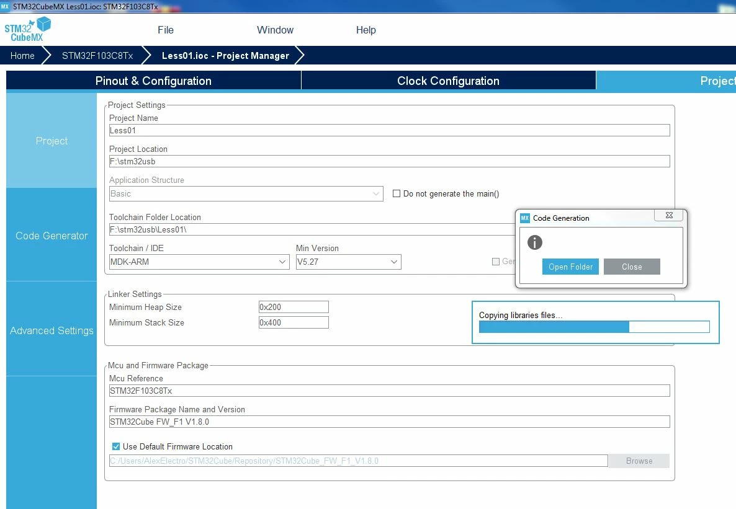Click the Project Name field Less01

click(x=389, y=130)
